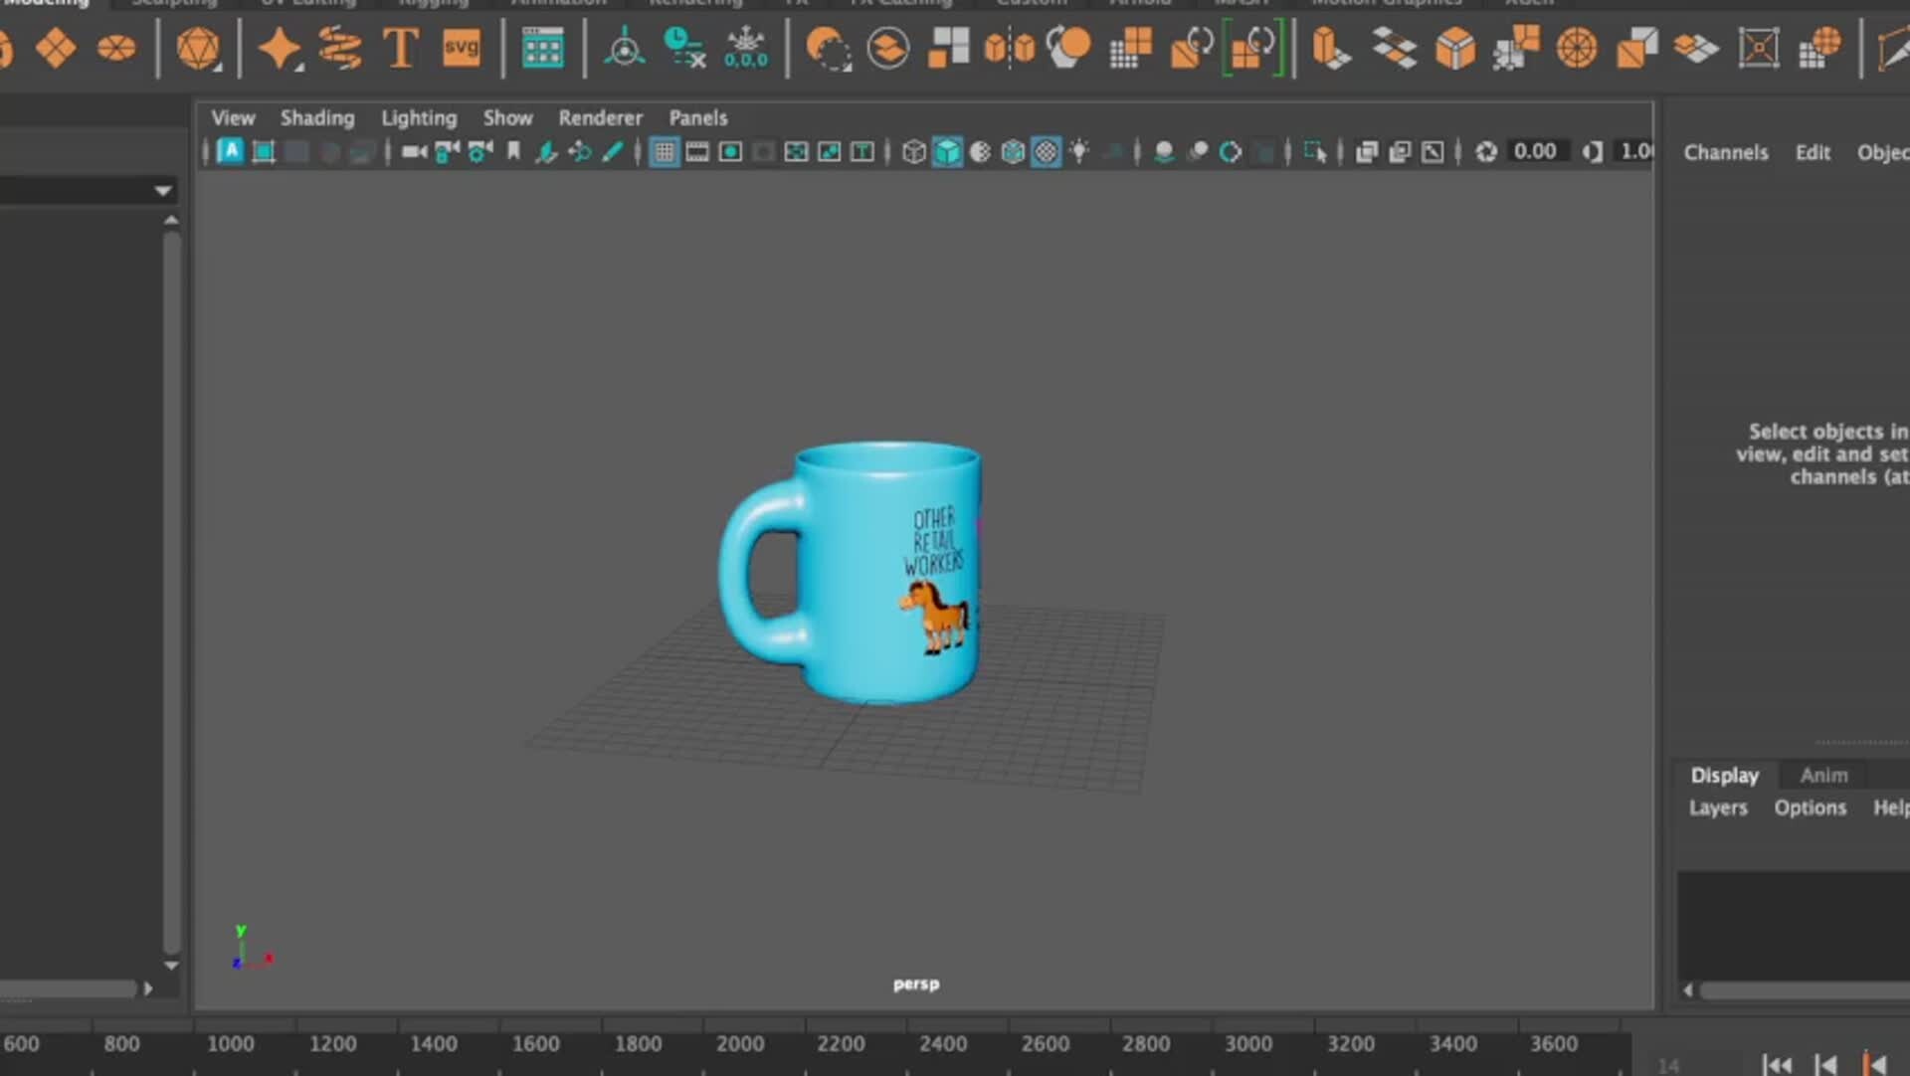Open the UV Editor shelf icon
1910x1076 pixels.
pos(544,47)
